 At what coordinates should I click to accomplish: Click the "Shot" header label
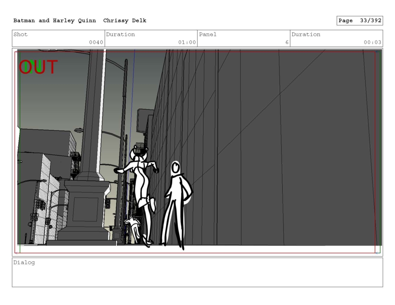20,34
